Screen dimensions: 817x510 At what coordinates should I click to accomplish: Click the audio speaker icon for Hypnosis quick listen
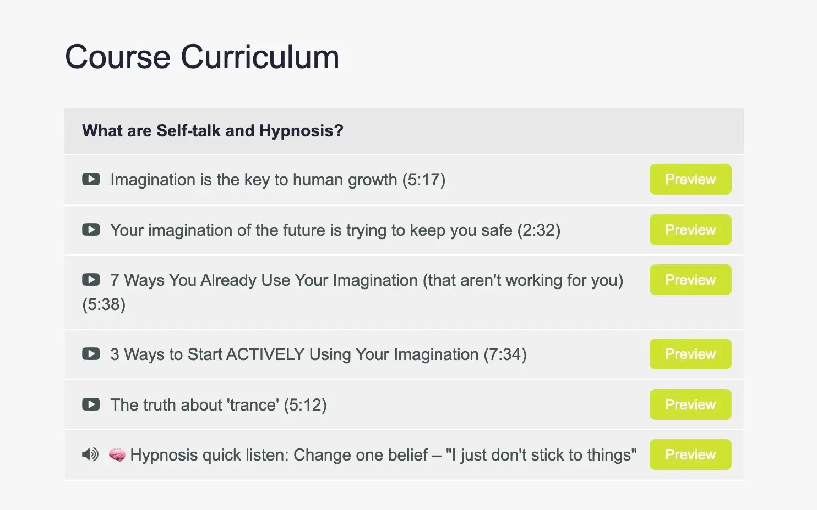(x=90, y=454)
